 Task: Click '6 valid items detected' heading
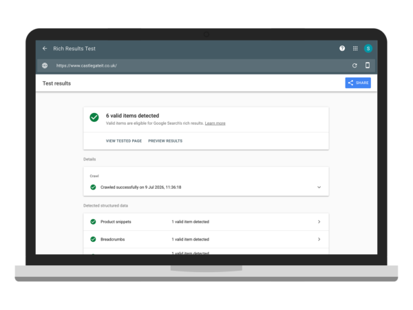tap(132, 116)
